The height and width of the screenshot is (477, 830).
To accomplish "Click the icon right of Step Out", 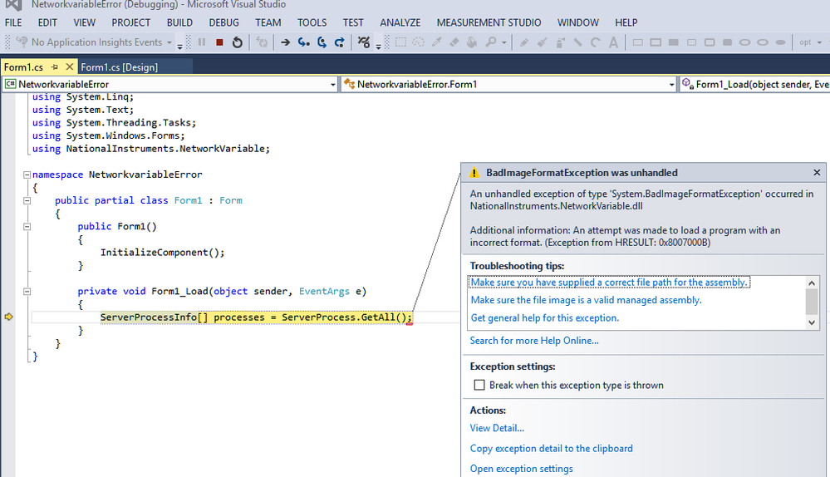I will click(x=364, y=42).
